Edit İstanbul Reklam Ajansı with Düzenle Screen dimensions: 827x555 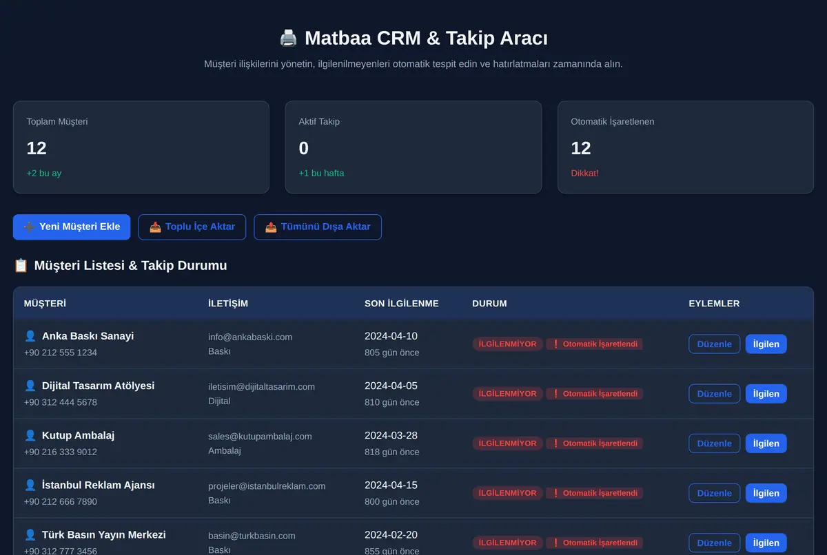pos(715,493)
